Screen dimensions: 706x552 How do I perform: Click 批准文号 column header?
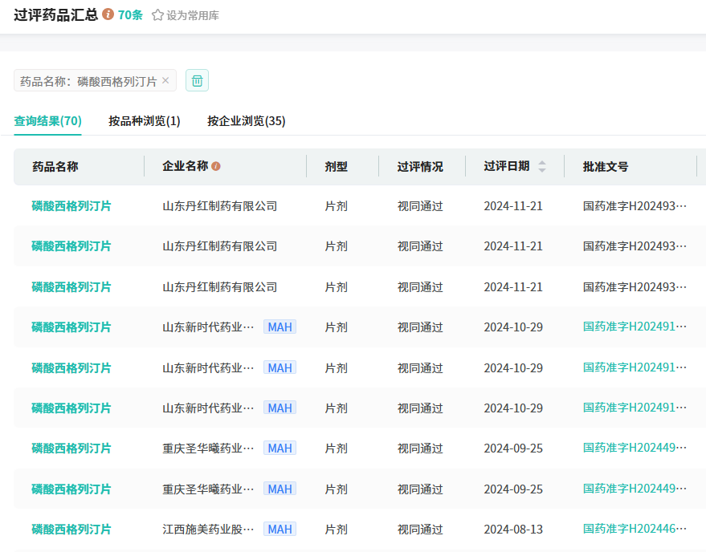[606, 166]
